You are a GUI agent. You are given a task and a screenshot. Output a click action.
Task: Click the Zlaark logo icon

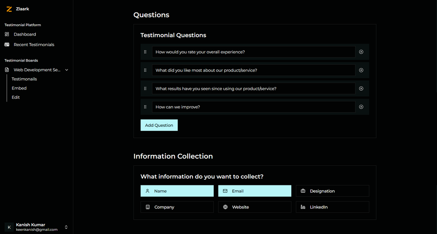(x=9, y=9)
